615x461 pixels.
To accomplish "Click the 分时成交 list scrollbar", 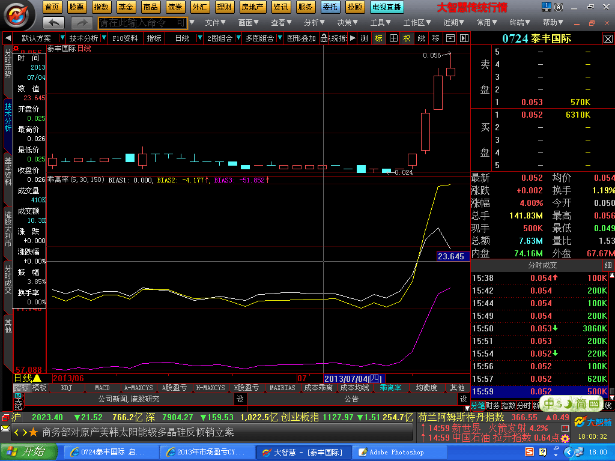I will [612, 336].
